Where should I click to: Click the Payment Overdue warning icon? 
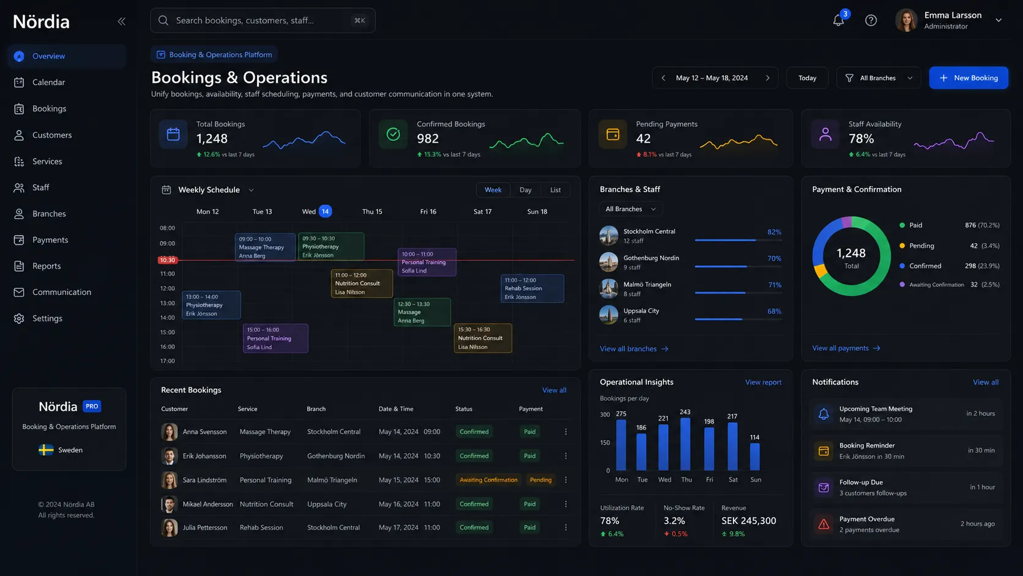[x=824, y=524]
